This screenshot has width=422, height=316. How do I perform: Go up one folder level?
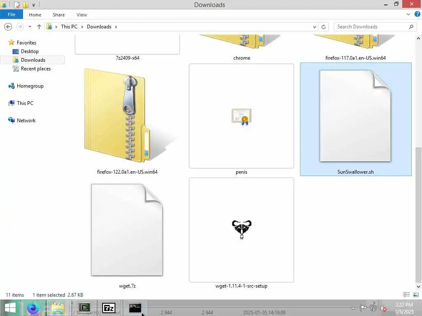39,27
